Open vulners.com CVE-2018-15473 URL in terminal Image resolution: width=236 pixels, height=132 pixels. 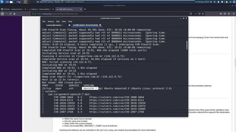pos(117,106)
